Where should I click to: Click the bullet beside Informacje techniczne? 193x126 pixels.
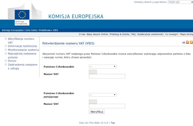point(6,46)
